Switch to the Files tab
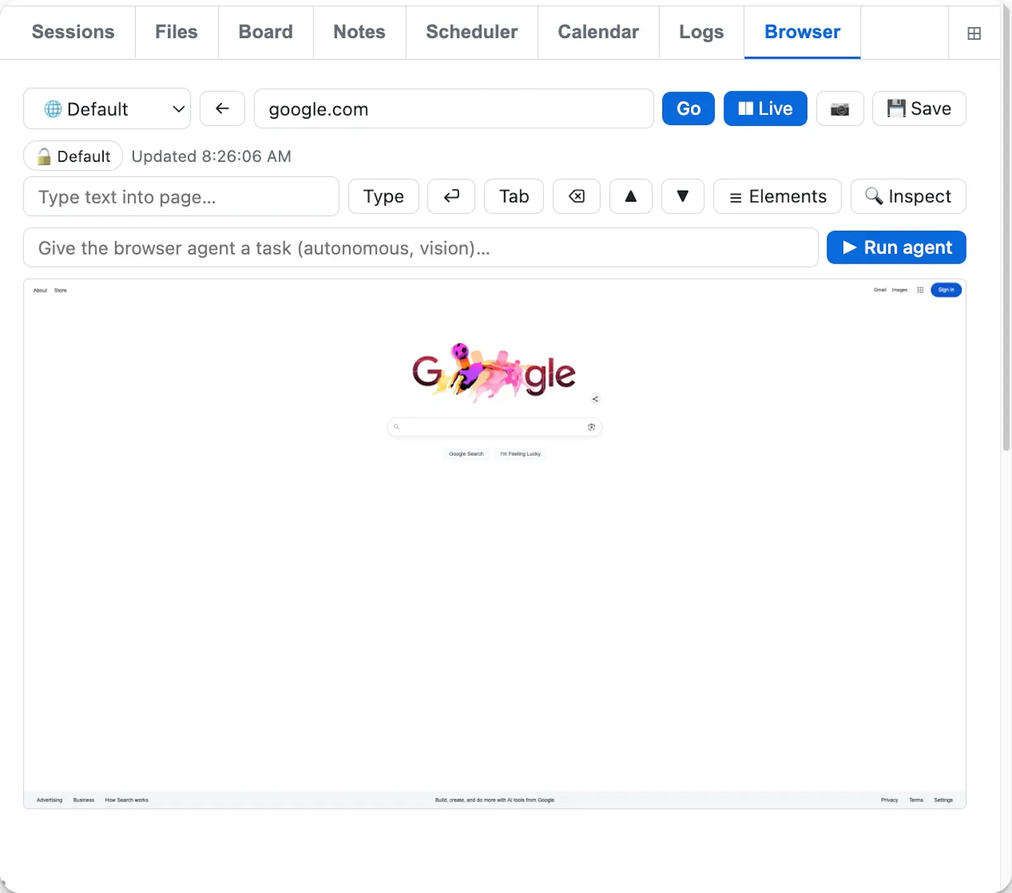 pyautogui.click(x=176, y=32)
